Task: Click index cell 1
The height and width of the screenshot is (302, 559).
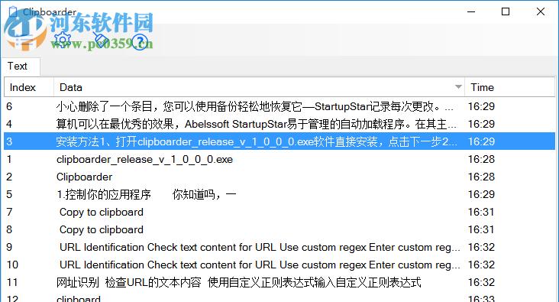Action: point(9,159)
